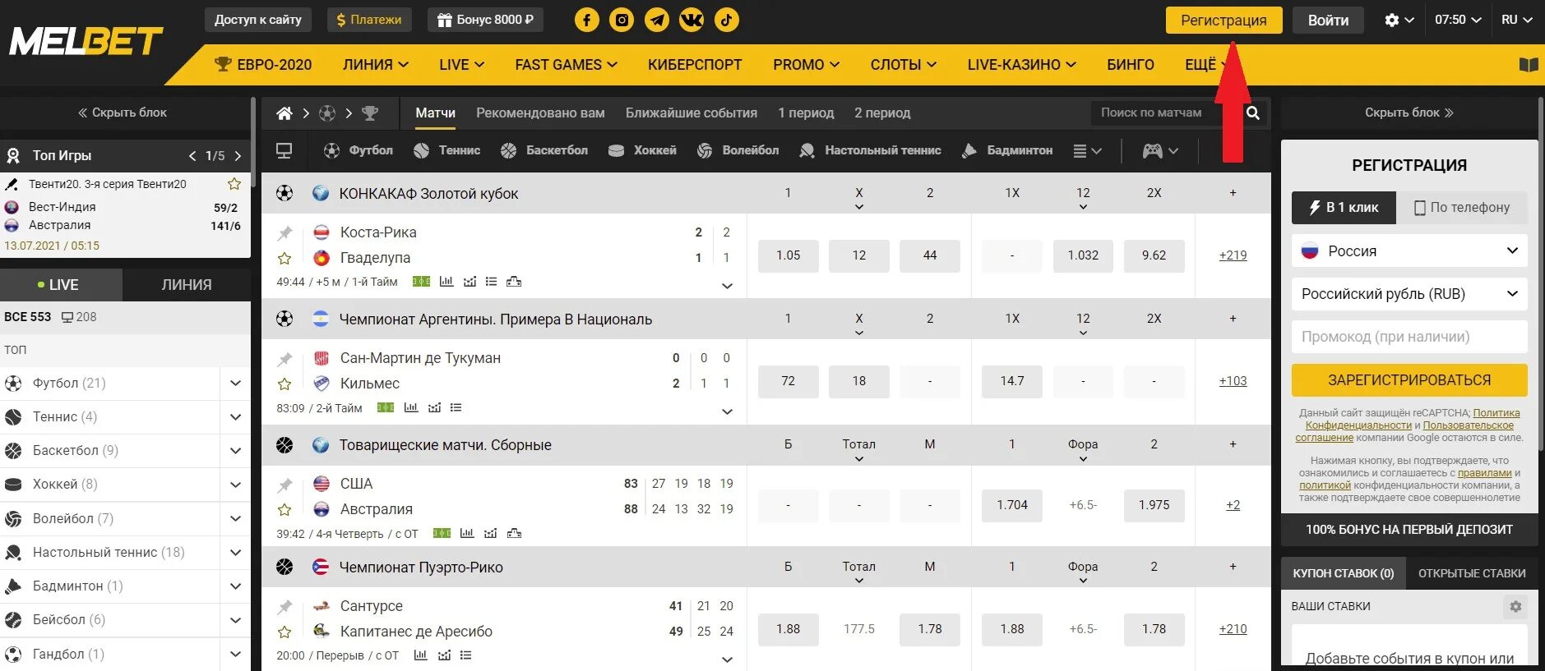The image size is (1545, 671).
Task: Click the home icon in breadcrumb
Action: pos(284,113)
